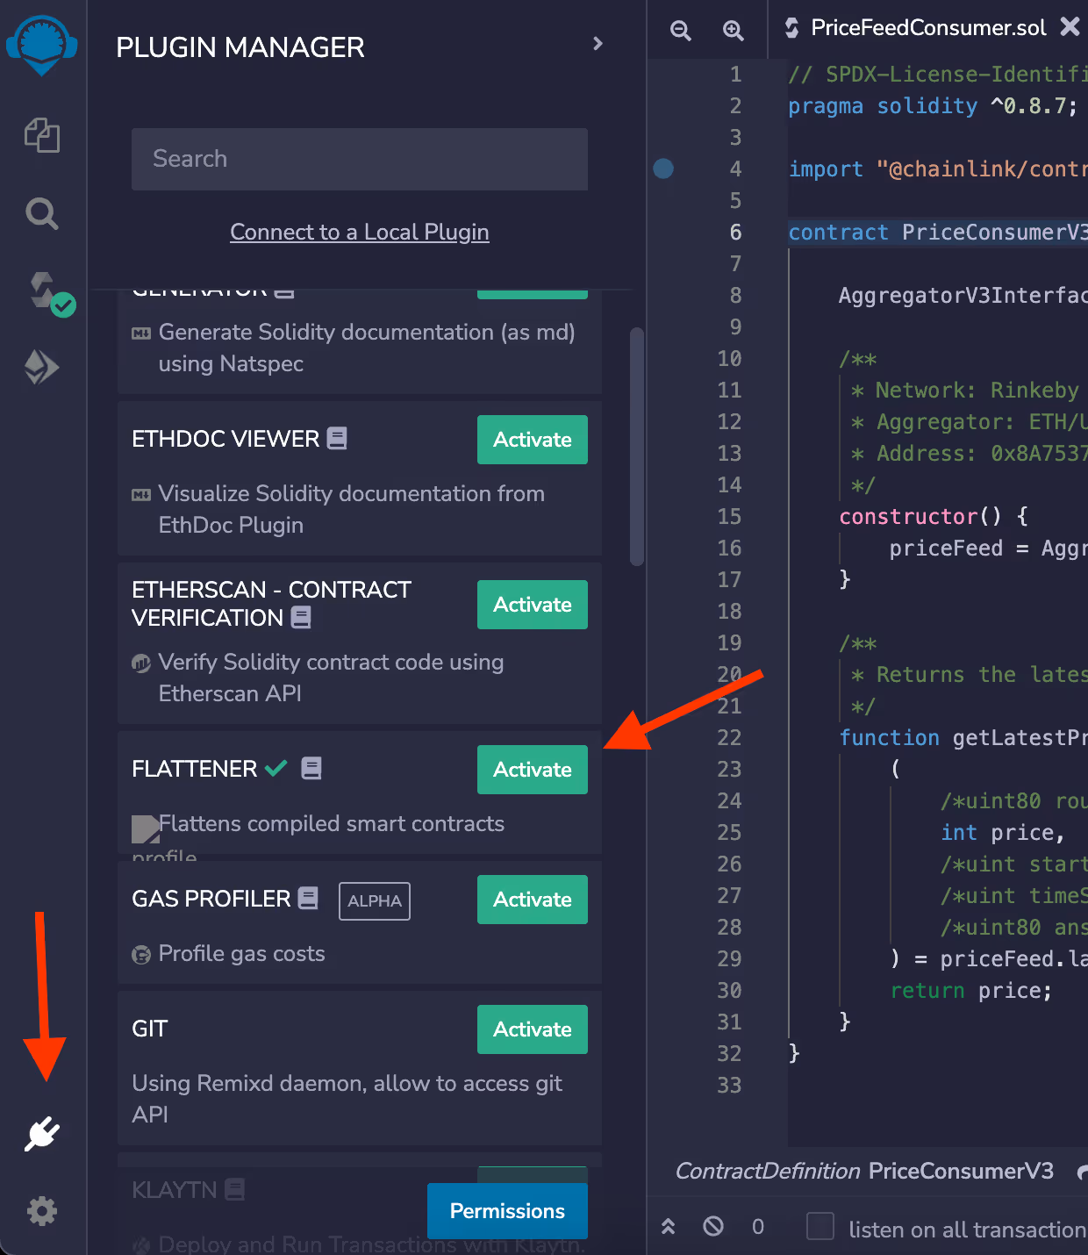Viewport: 1088px width, 1255px height.
Task: Open the Flattener documentation book icon
Action: [x=311, y=768]
